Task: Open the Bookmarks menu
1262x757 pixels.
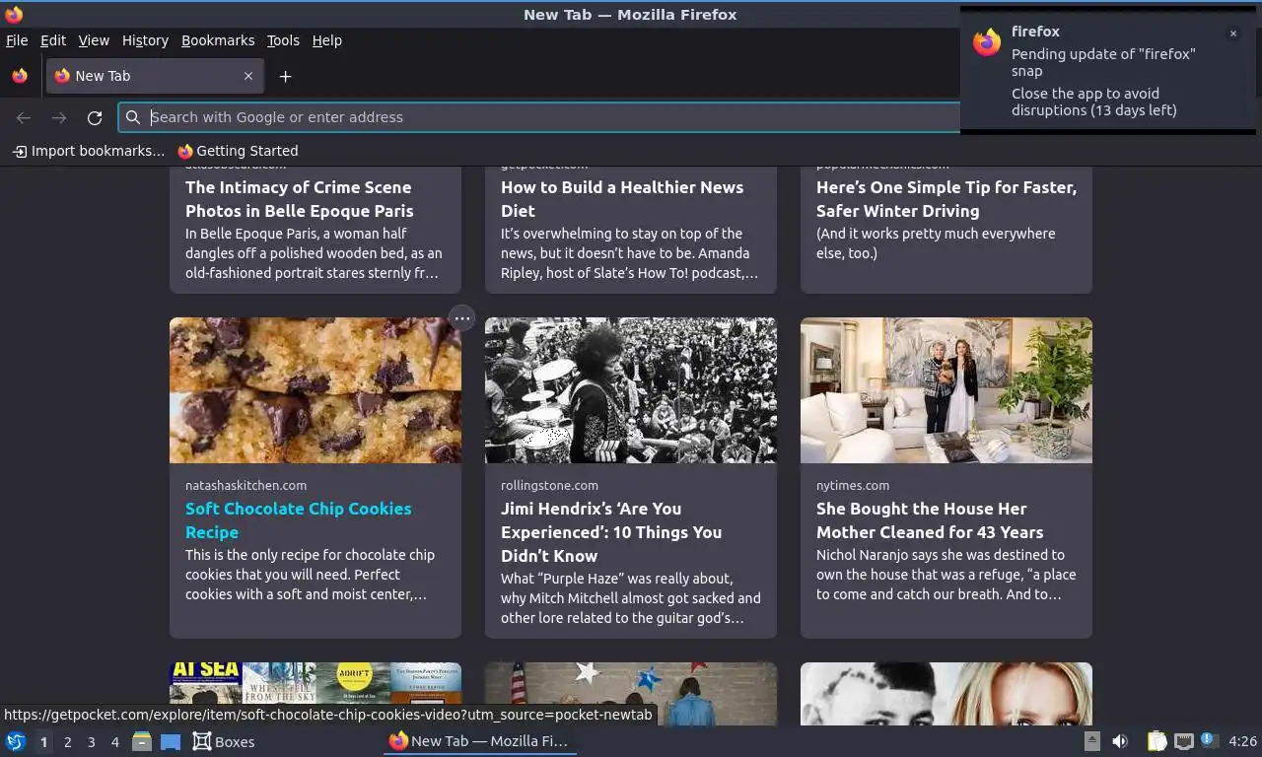Action: click(x=218, y=40)
